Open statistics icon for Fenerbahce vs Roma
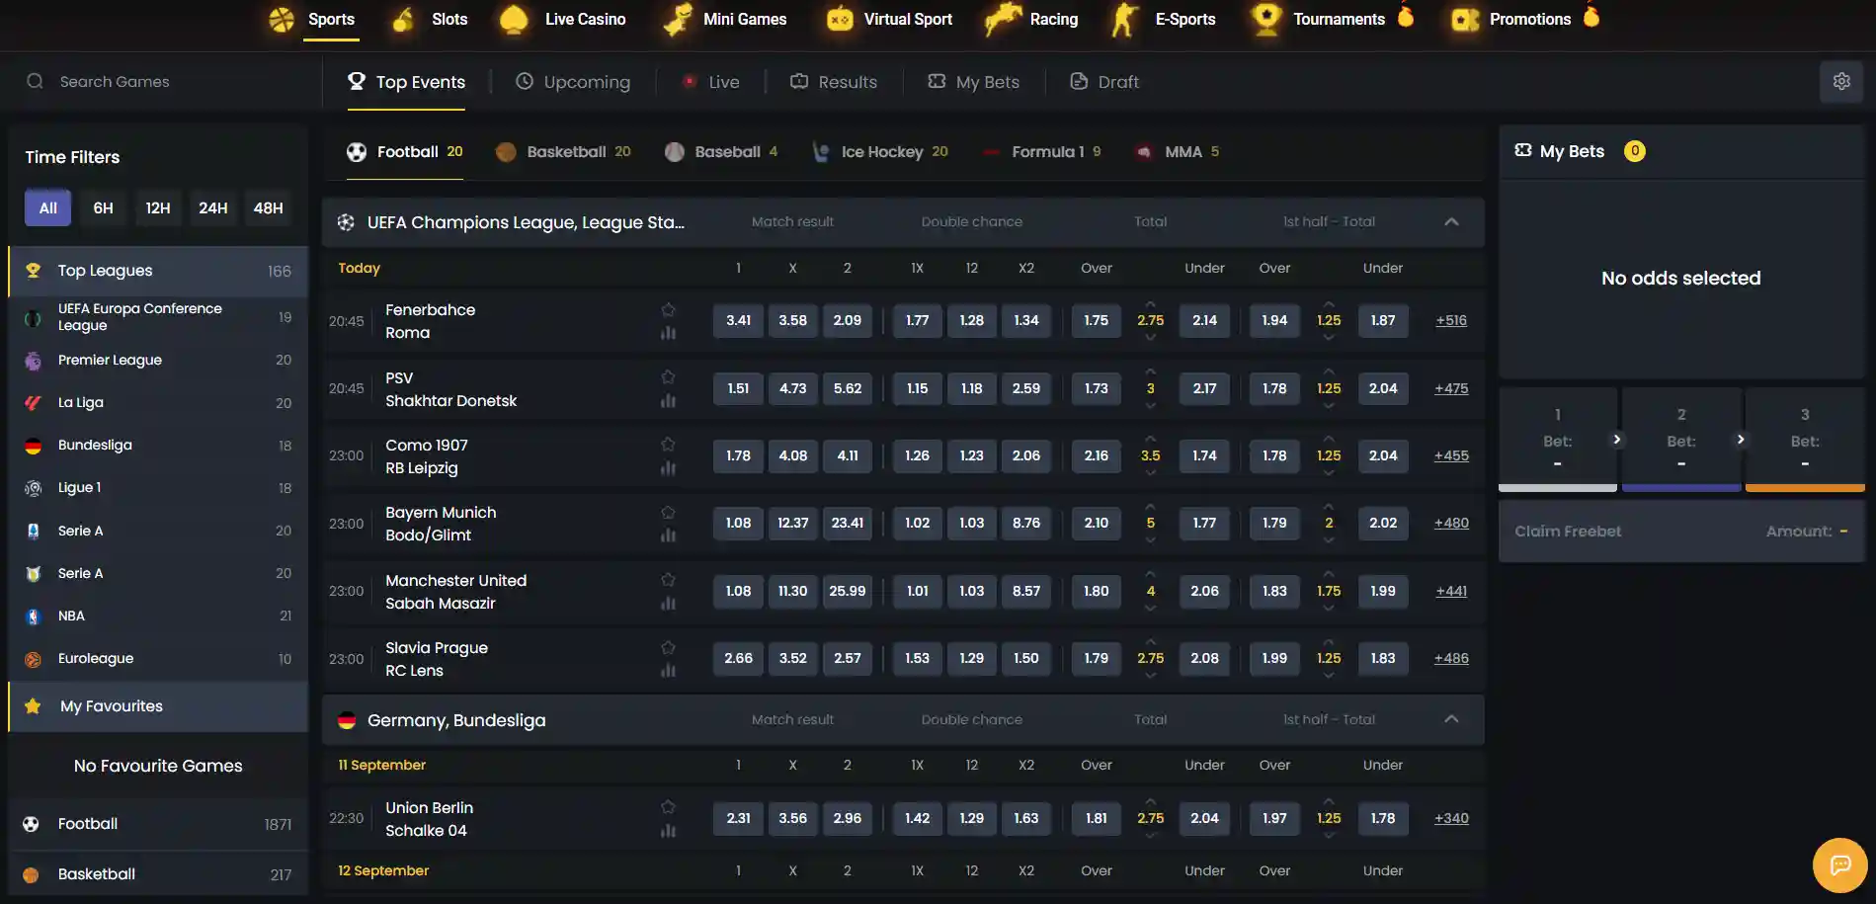 [668, 333]
